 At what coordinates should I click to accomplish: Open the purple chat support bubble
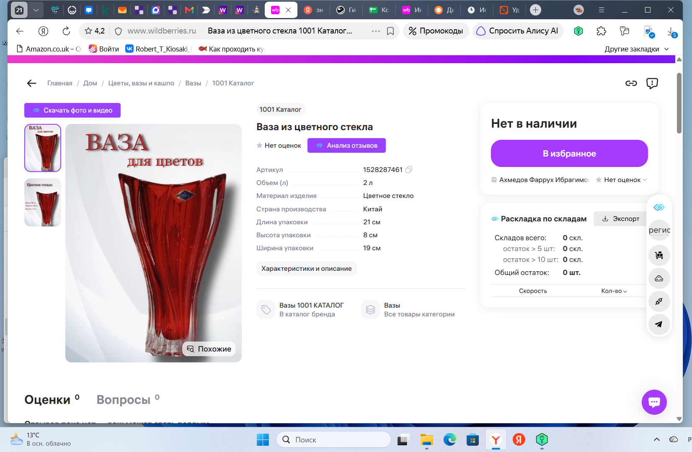(x=654, y=402)
